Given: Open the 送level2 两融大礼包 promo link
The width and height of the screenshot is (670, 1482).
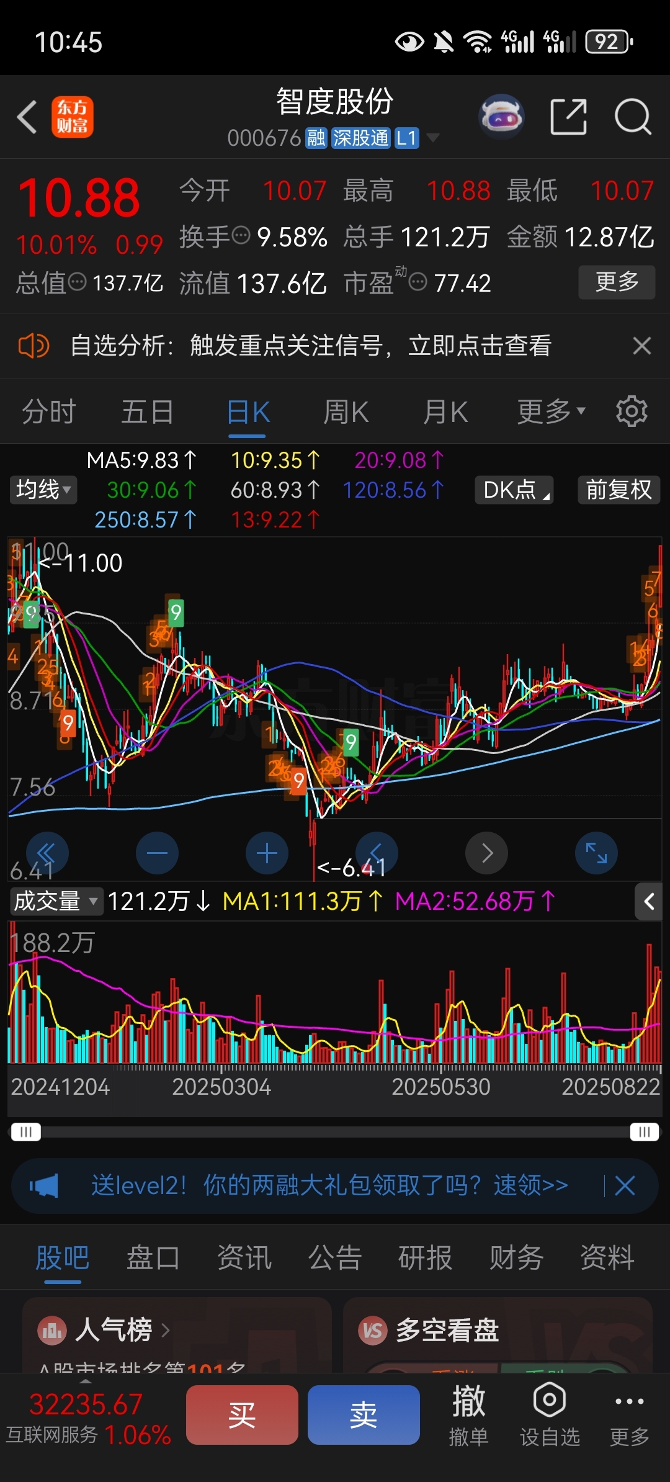Looking at the screenshot, I should point(329,1185).
